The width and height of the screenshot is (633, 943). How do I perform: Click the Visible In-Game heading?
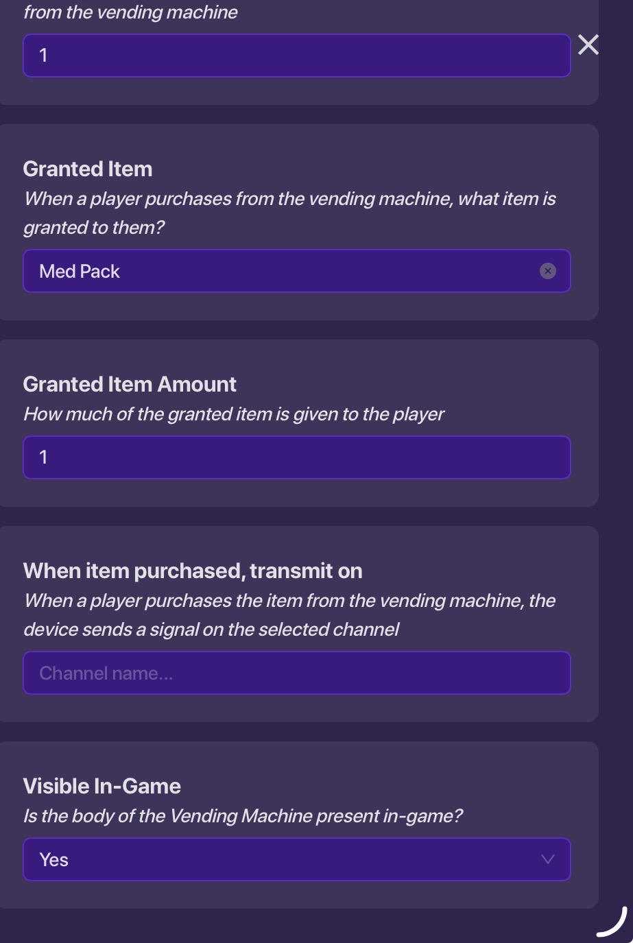click(102, 786)
